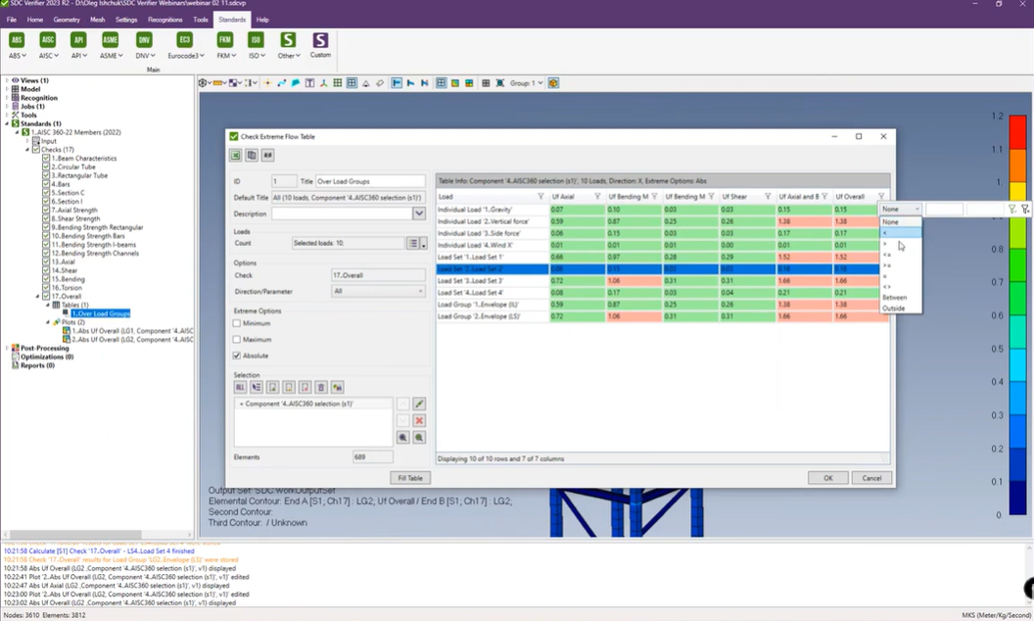Enable the Minimum extreme option
Image resolution: width=1034 pixels, height=621 pixels.
click(x=235, y=323)
